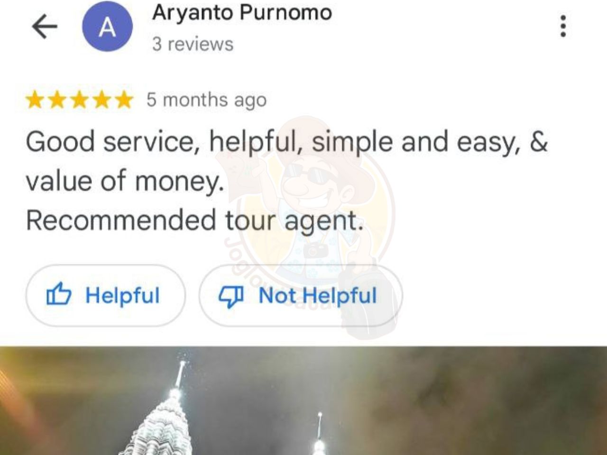Viewport: 607px width, 455px height.
Task: Open the blue 'A' profile avatar
Action: (107, 26)
